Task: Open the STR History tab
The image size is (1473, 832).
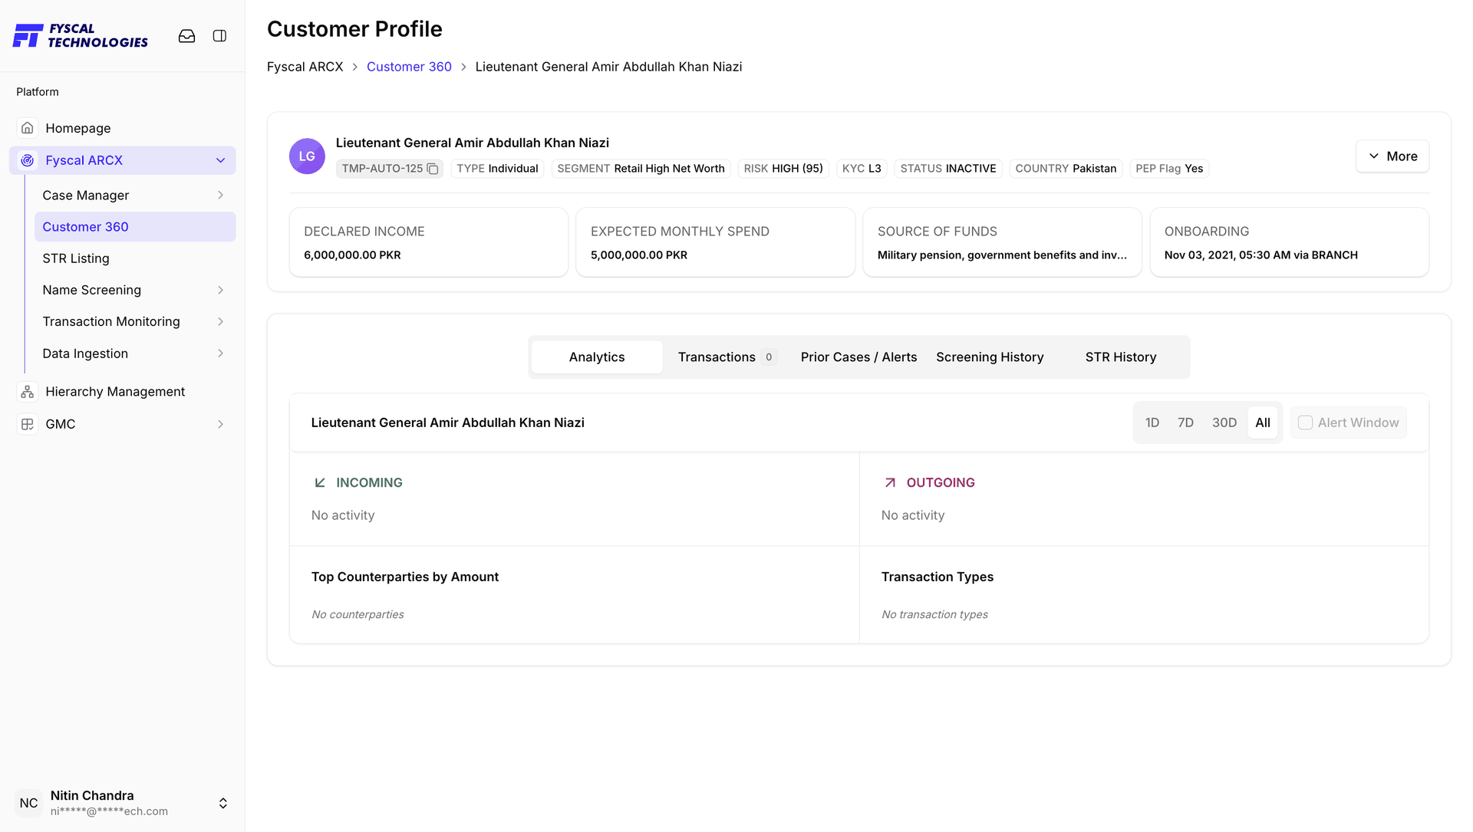Action: point(1120,357)
